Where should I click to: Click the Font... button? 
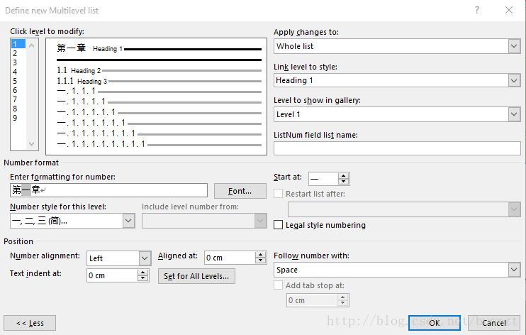pyautogui.click(x=240, y=191)
